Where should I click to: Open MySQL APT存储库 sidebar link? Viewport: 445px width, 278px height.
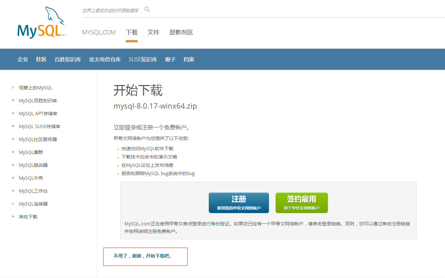pos(38,114)
